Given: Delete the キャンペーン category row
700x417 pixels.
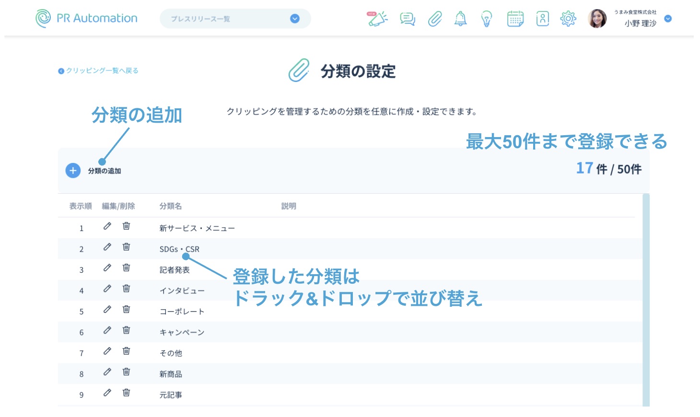Looking at the screenshot, I should pos(126,330).
